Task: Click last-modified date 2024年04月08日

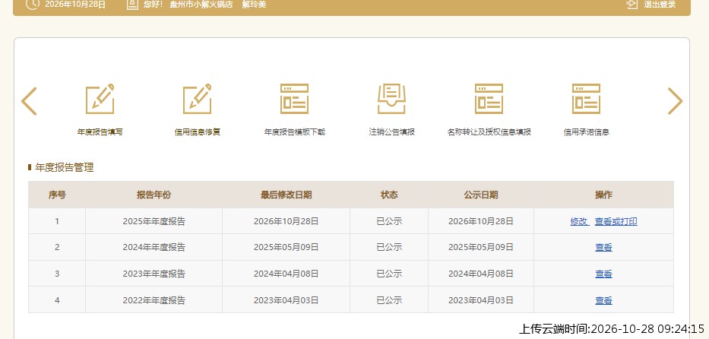Action: click(286, 274)
